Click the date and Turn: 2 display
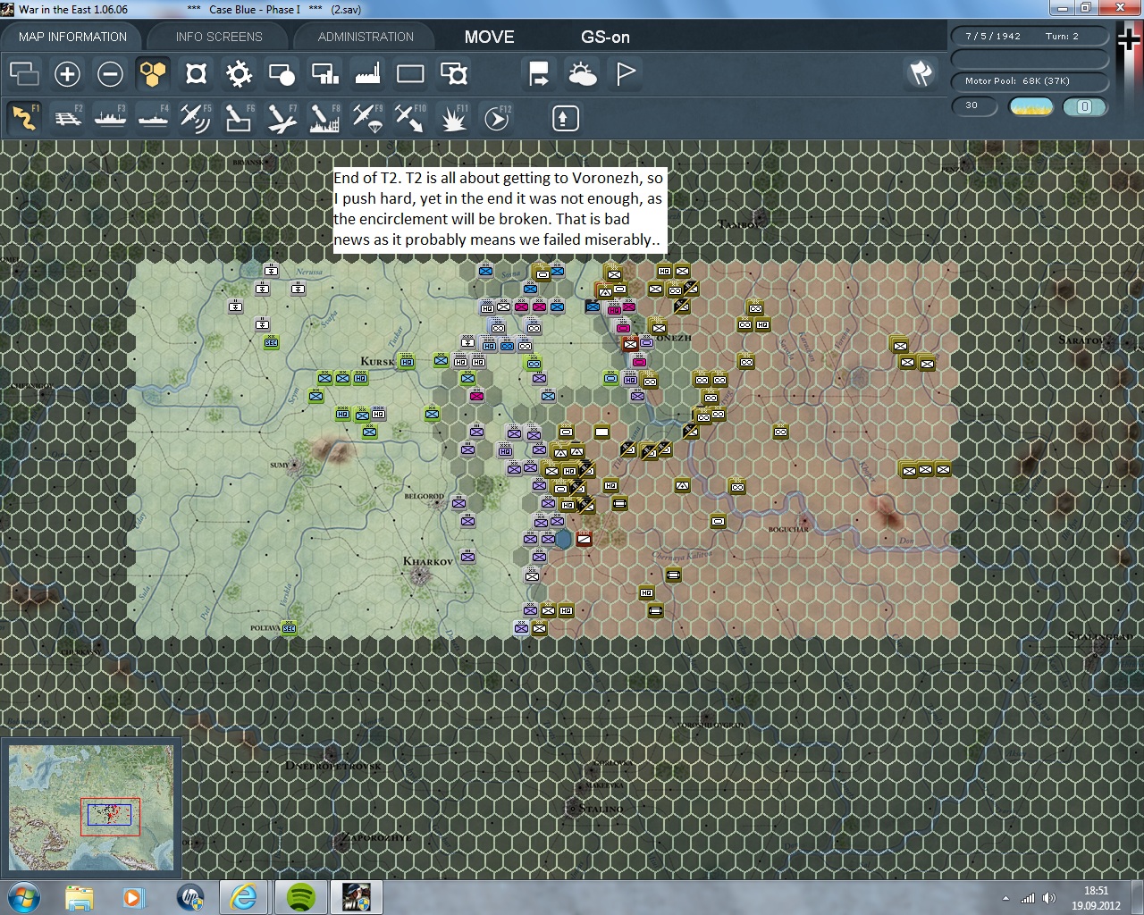This screenshot has height=915, width=1144. click(1030, 36)
